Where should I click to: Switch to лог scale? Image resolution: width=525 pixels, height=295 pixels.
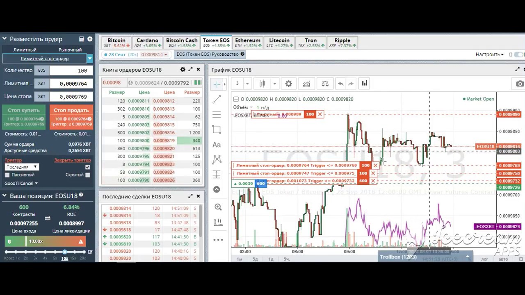pyautogui.click(x=485, y=259)
